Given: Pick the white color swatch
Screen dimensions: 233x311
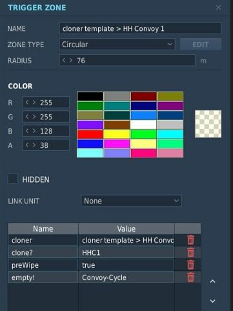Looking at the screenshot, I should (x=143, y=125).
